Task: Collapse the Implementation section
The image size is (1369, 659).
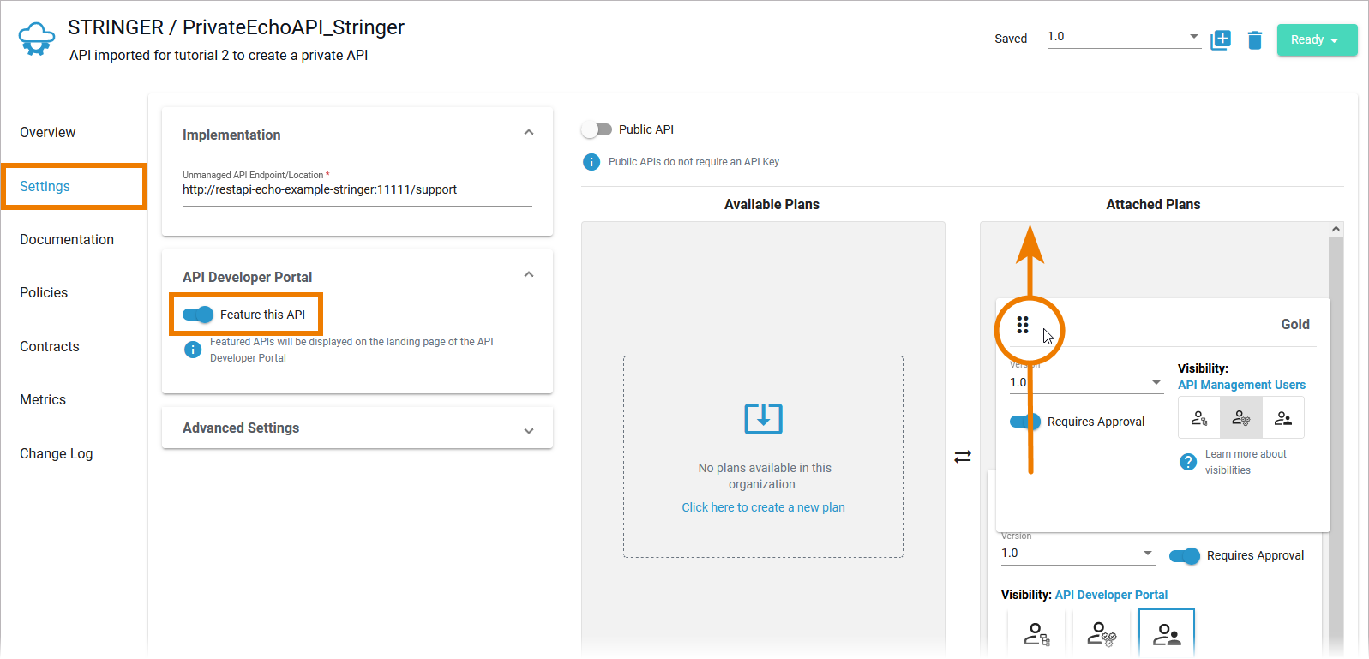Action: [529, 133]
